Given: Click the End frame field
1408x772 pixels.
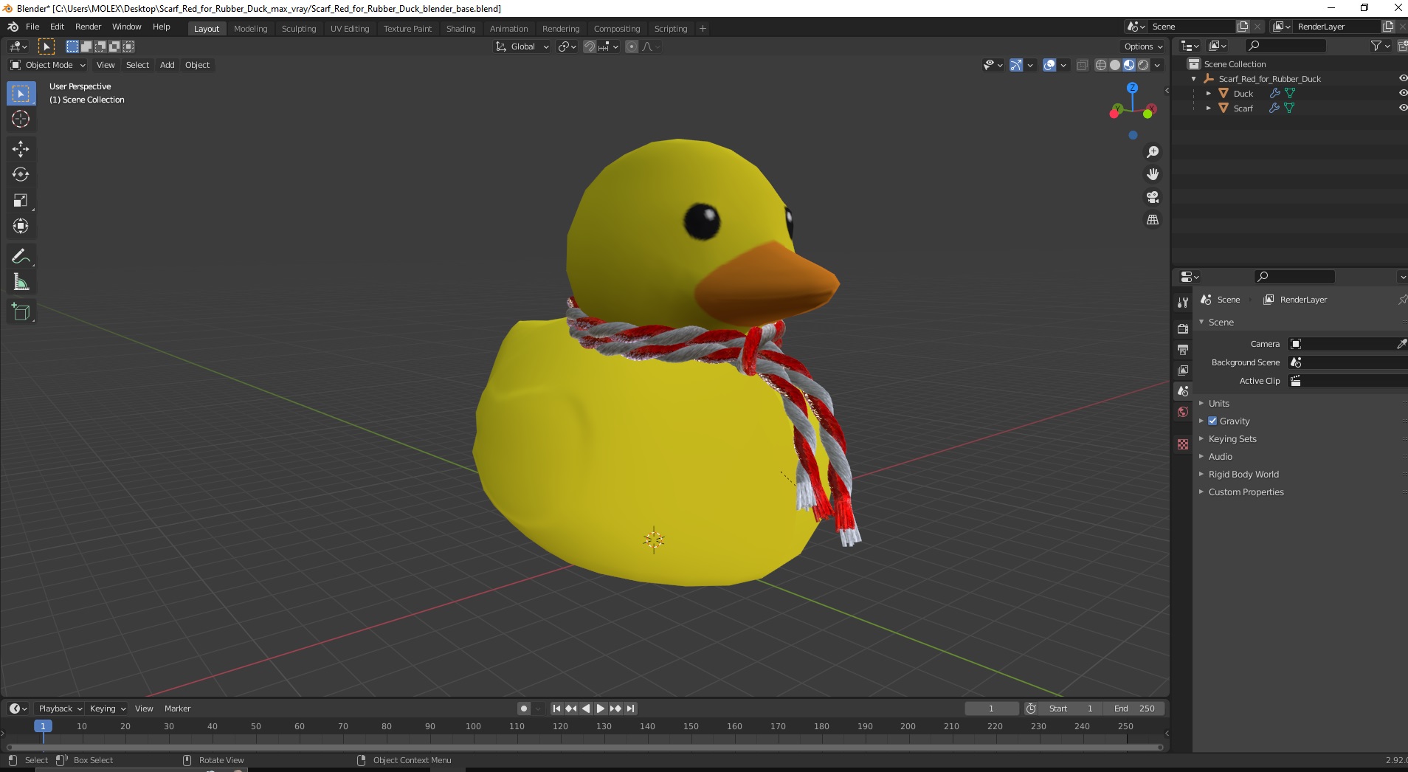Looking at the screenshot, I should click(1134, 709).
